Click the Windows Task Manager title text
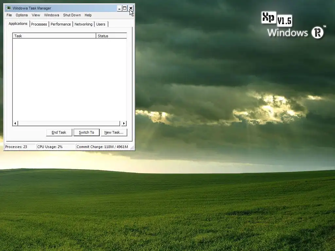Image resolution: width=335 pixels, height=251 pixels. (x=32, y=8)
